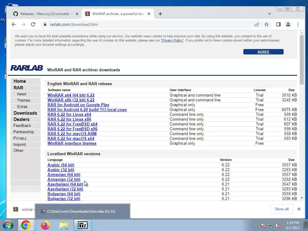The height and width of the screenshot is (231, 308).
Task: Open Home in the sidebar menu
Action: pyautogui.click(x=20, y=81)
